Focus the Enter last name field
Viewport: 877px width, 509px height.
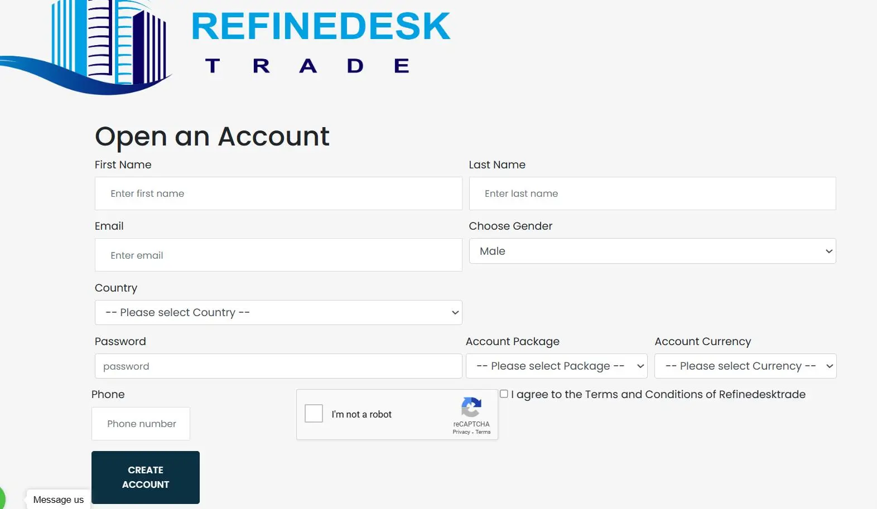click(x=652, y=193)
